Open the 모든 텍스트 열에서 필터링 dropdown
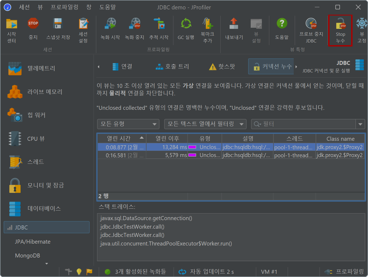Image resolution: width=368 pixels, height=277 pixels. [x=205, y=124]
